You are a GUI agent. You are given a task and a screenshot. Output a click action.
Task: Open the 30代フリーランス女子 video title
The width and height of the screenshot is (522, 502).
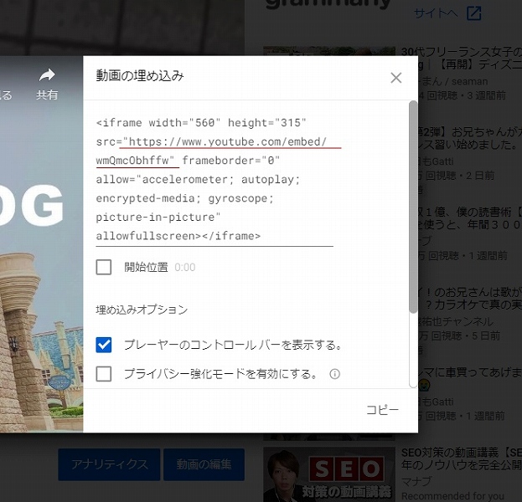[x=462, y=58]
